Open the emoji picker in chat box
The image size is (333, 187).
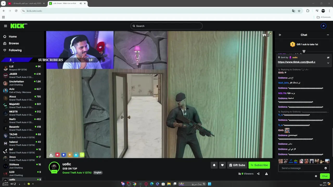point(325,168)
